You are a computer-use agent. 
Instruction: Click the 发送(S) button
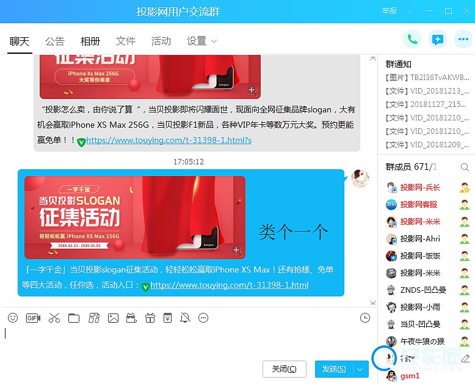point(334,369)
